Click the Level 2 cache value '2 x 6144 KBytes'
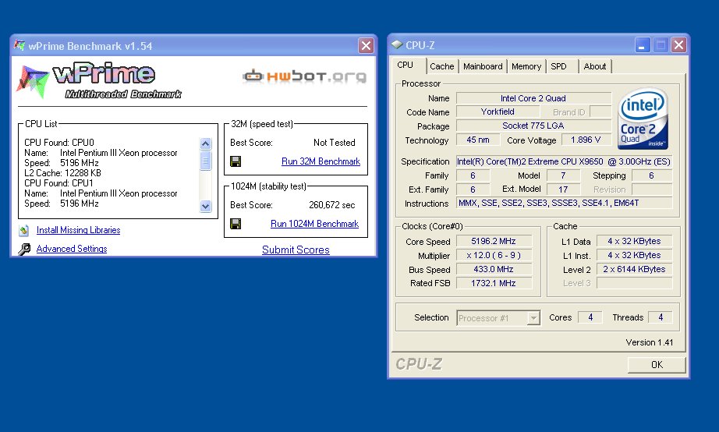The height and width of the screenshot is (432, 719). 634,269
